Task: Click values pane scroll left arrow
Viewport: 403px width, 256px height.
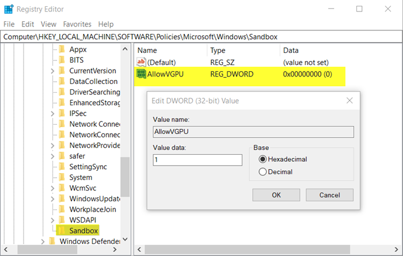Action: pyautogui.click(x=139, y=249)
